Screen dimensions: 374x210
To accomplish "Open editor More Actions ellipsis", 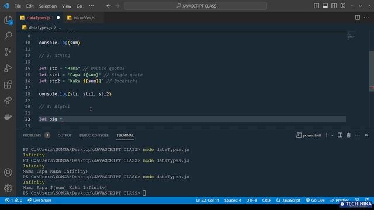I will pos(366,17).
